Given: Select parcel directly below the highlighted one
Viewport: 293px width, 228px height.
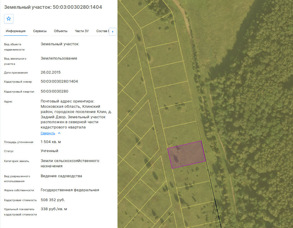Looking at the screenshot, I should click(x=191, y=174).
